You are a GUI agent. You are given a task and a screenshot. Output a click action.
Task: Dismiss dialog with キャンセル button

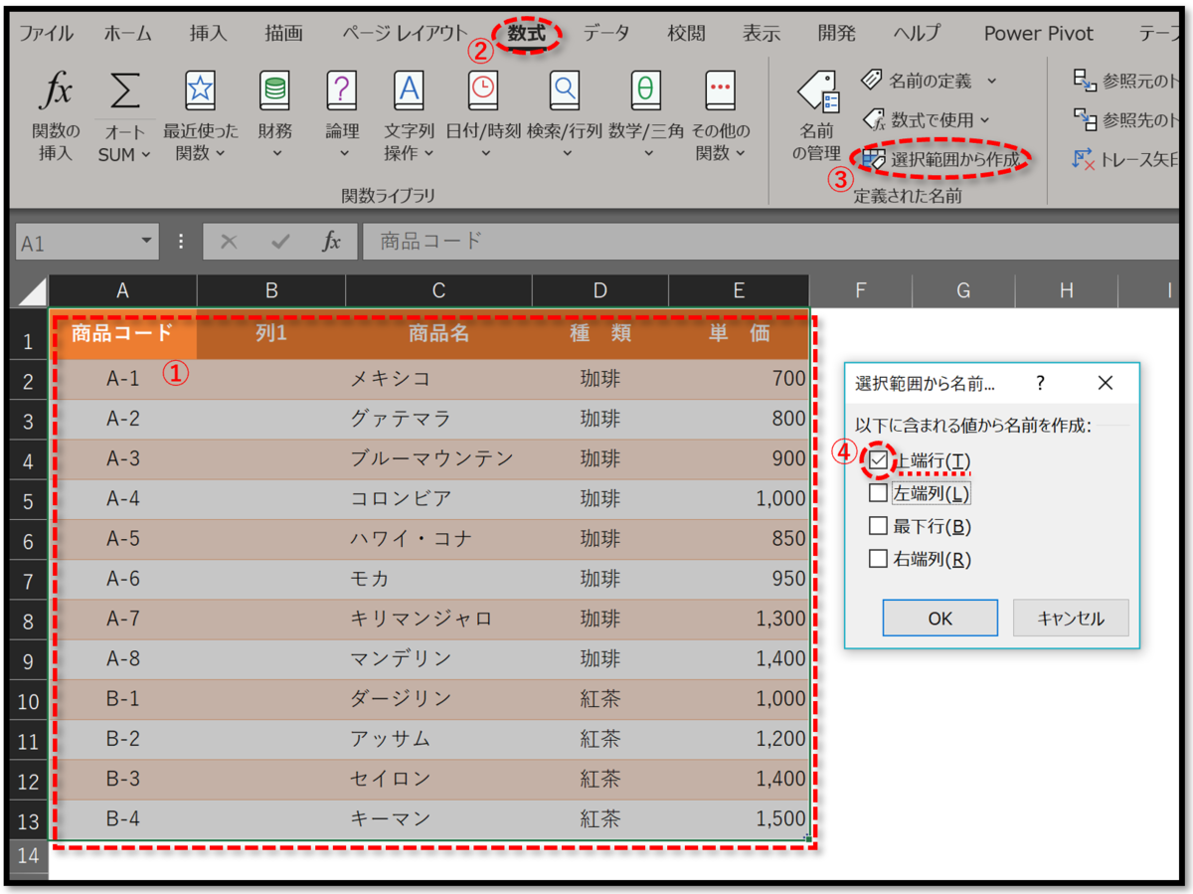coord(1070,618)
